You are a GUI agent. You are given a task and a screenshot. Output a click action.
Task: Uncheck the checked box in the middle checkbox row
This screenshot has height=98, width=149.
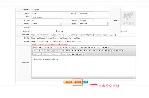(x=32, y=38)
